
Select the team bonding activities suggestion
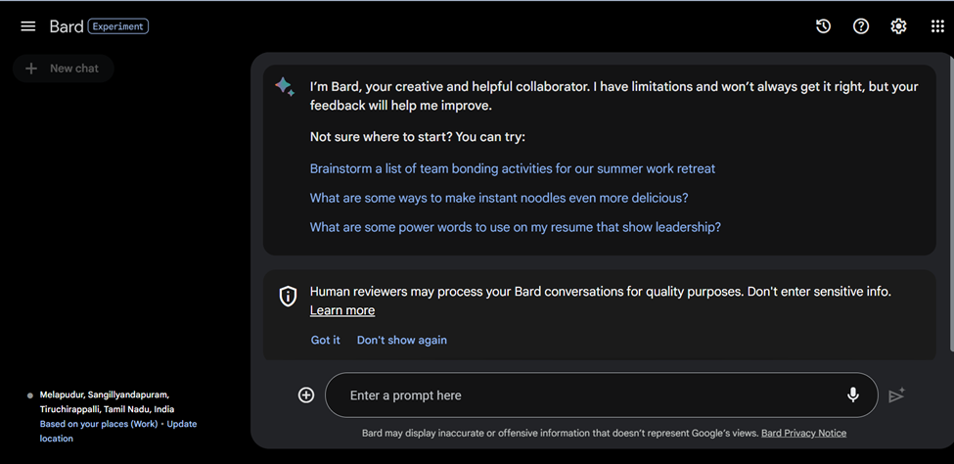click(512, 168)
